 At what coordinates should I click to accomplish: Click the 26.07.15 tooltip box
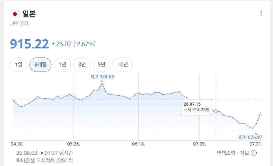click(x=197, y=107)
